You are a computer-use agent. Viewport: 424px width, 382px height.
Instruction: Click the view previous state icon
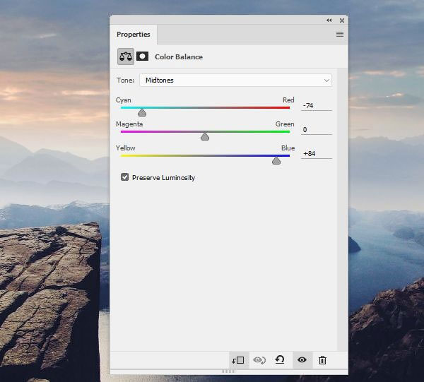pos(259,360)
